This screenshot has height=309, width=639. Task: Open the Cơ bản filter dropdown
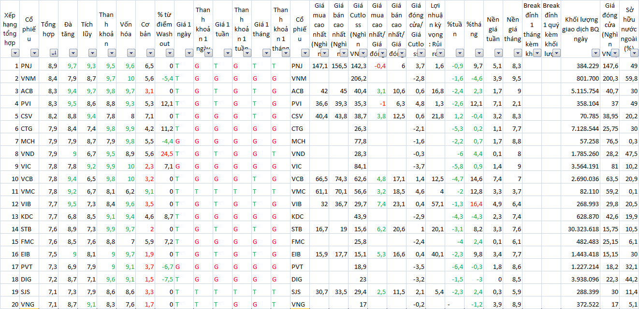pos(150,53)
